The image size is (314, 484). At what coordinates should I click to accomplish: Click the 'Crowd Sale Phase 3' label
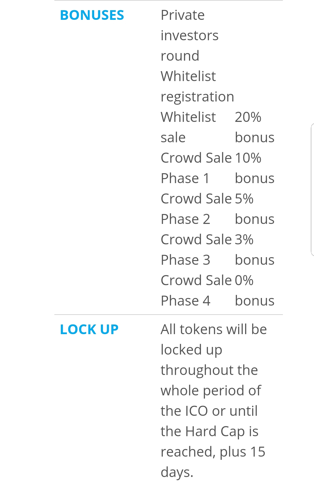click(196, 250)
